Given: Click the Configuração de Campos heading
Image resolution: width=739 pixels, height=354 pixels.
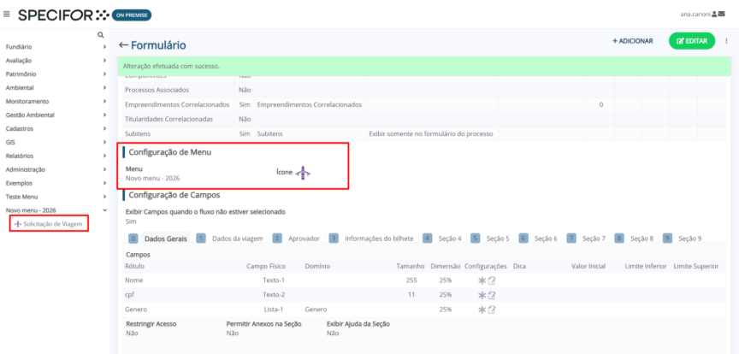Looking at the screenshot, I should [174, 194].
